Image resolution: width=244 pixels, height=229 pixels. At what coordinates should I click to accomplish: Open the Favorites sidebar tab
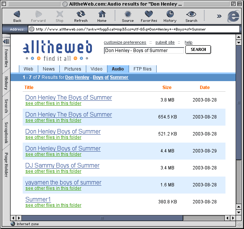point(6,58)
